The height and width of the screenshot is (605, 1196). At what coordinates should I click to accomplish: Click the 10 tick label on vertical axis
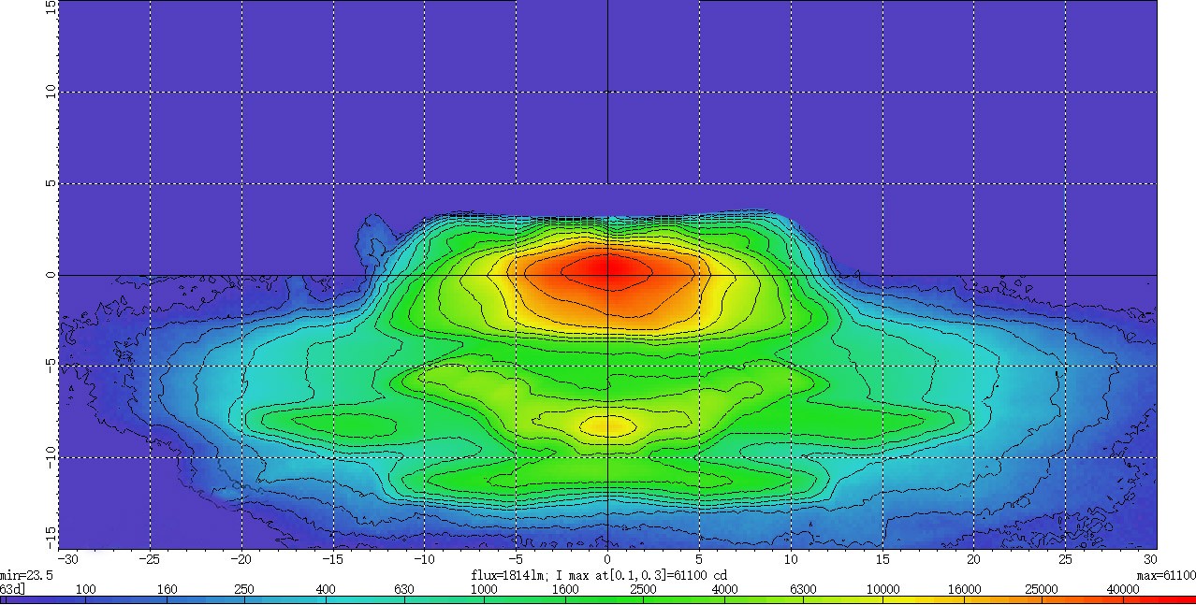click(x=51, y=93)
